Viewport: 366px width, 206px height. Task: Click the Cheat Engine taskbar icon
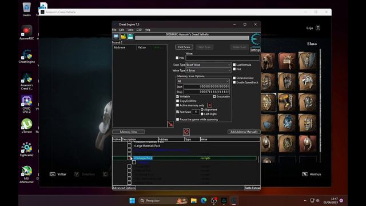(234, 201)
